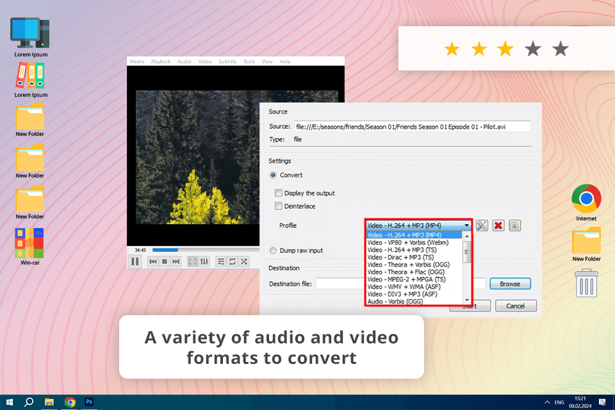The image size is (615, 410).
Task: Open binders Lorem Ipsum desktop icon
Action: point(31,79)
